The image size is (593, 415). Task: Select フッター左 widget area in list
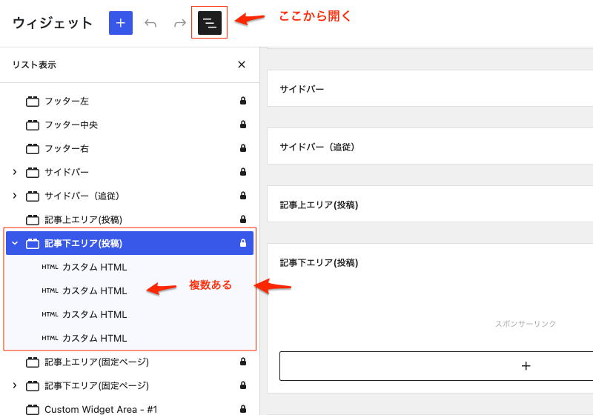[x=130, y=101]
